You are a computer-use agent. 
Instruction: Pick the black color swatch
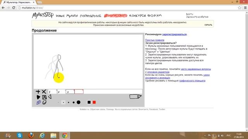(89, 102)
